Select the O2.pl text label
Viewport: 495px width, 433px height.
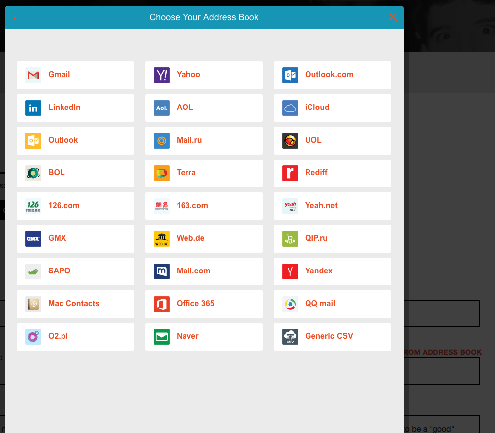(58, 336)
